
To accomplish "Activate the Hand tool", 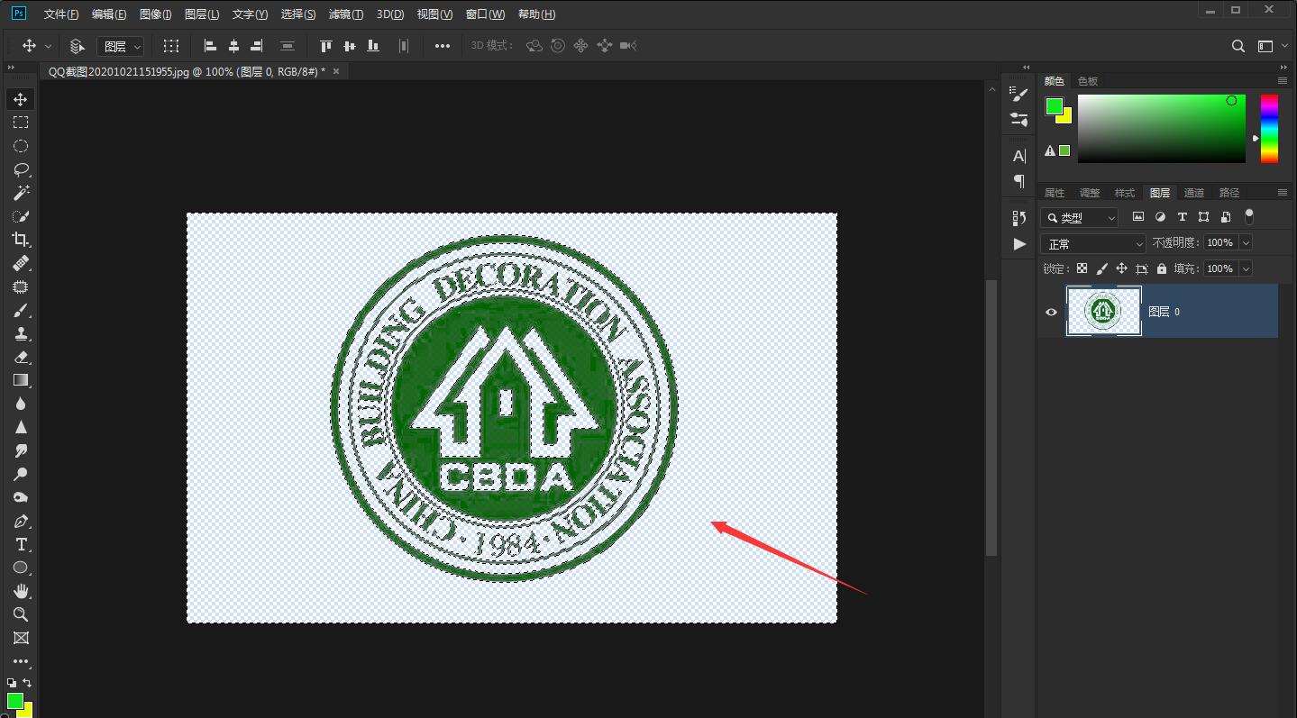I will click(21, 591).
